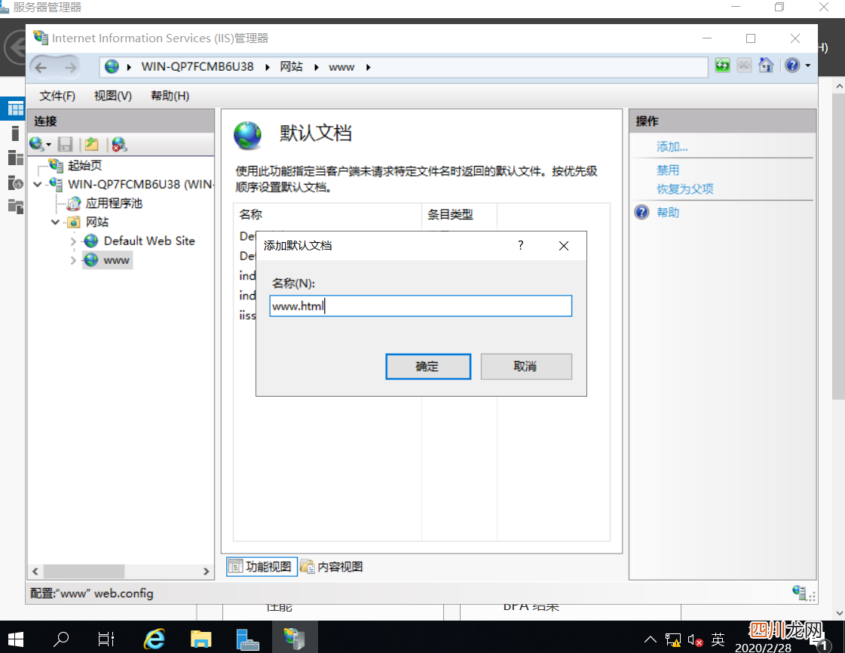Click the back navigation arrow in IIS Manager
Image resolution: width=845 pixels, height=653 pixels.
coord(41,67)
